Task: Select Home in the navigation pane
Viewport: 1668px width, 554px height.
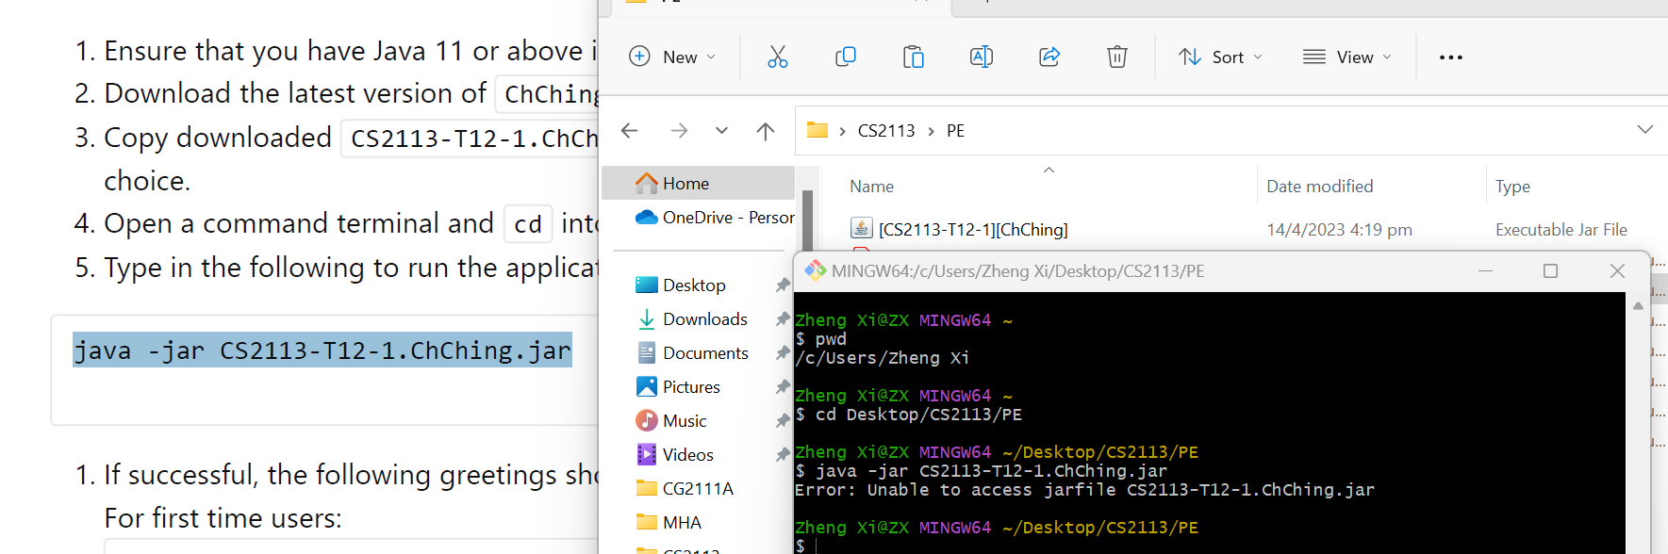Action: (x=698, y=184)
